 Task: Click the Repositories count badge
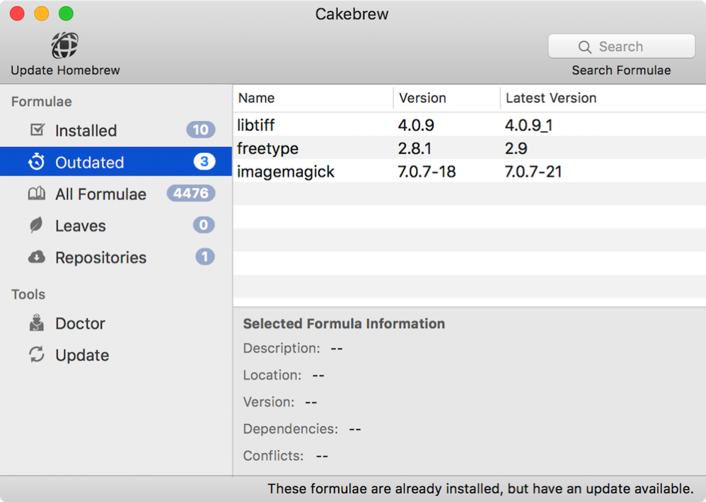click(x=204, y=257)
